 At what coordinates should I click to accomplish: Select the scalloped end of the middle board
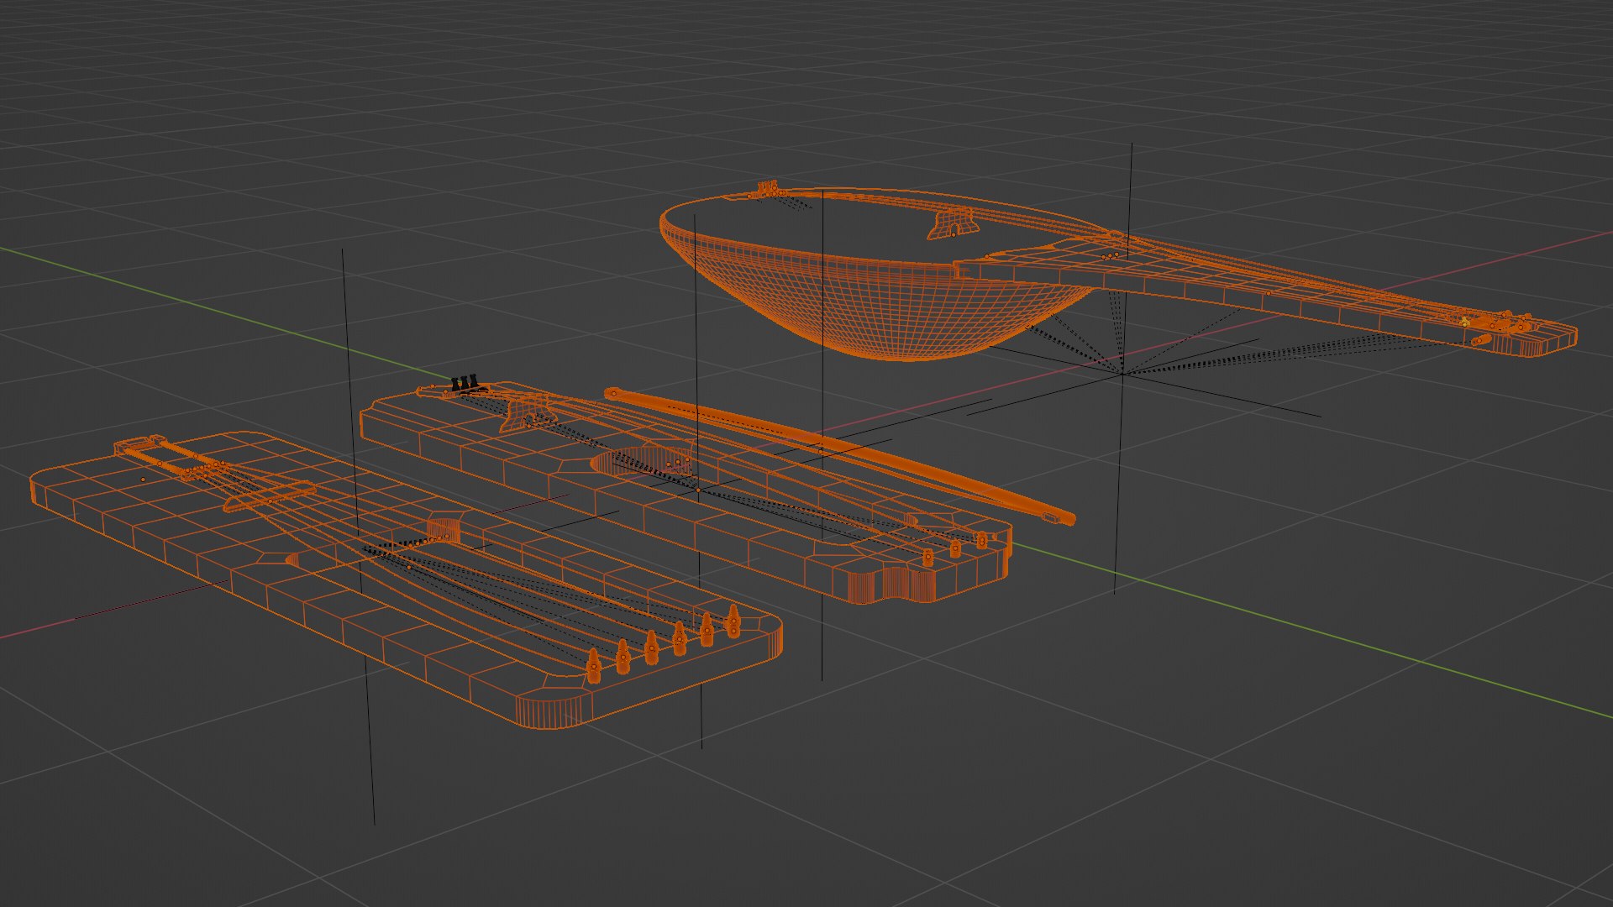[891, 585]
